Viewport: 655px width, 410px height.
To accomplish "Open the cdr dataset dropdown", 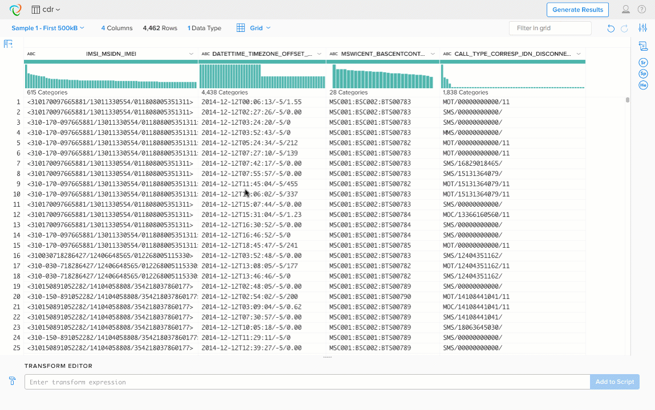I will [46, 10].
